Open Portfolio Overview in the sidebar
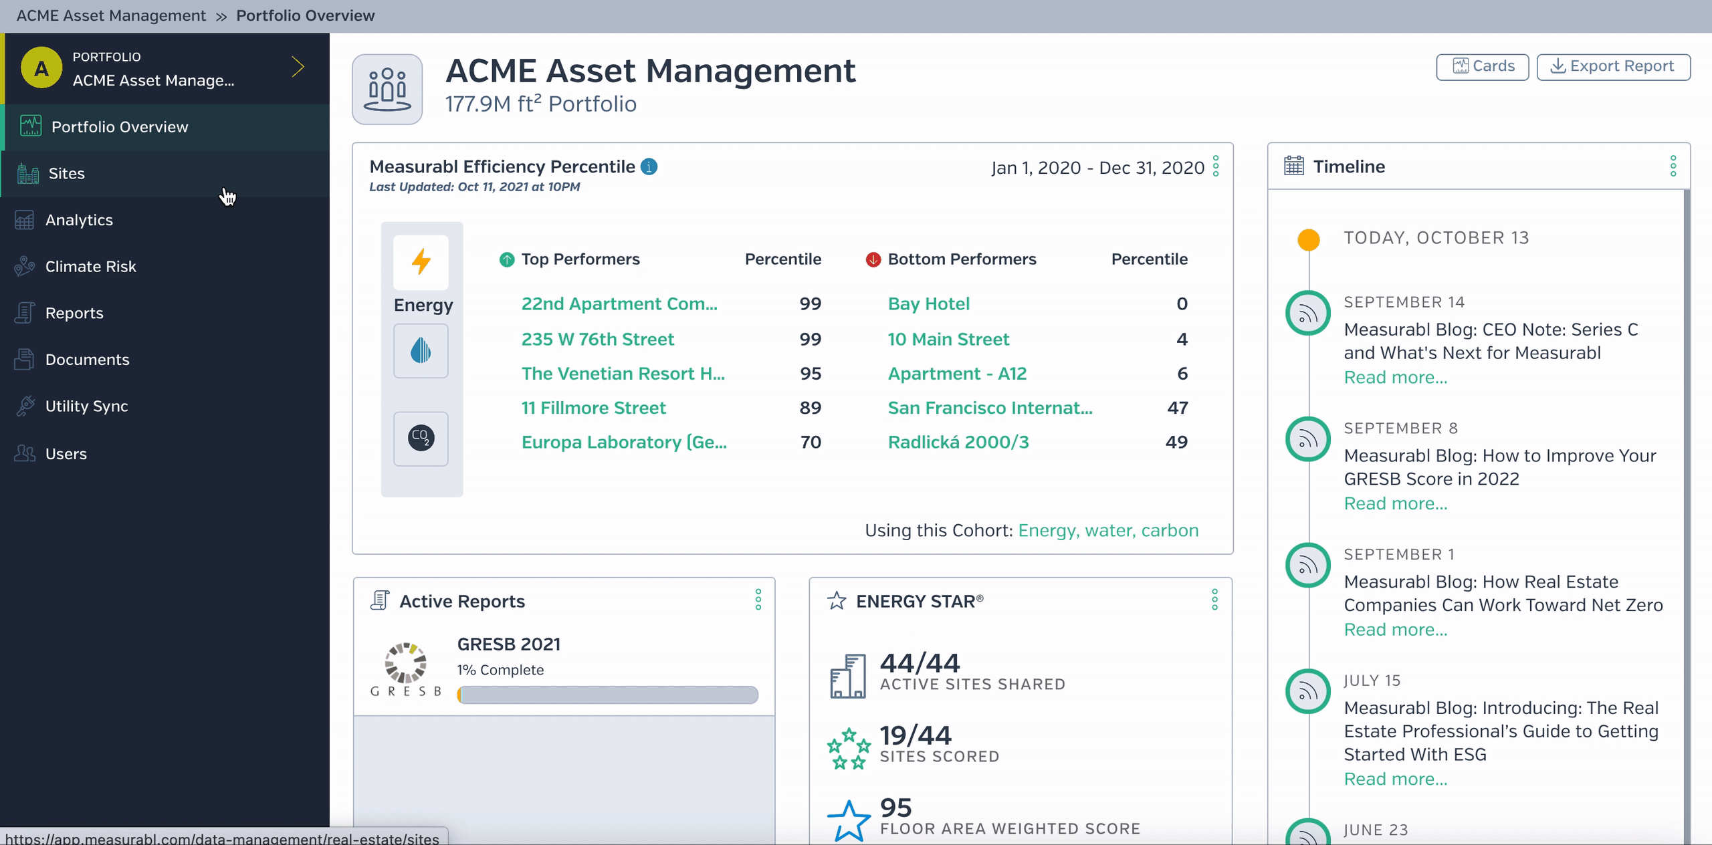The width and height of the screenshot is (1712, 845). pyautogui.click(x=166, y=127)
